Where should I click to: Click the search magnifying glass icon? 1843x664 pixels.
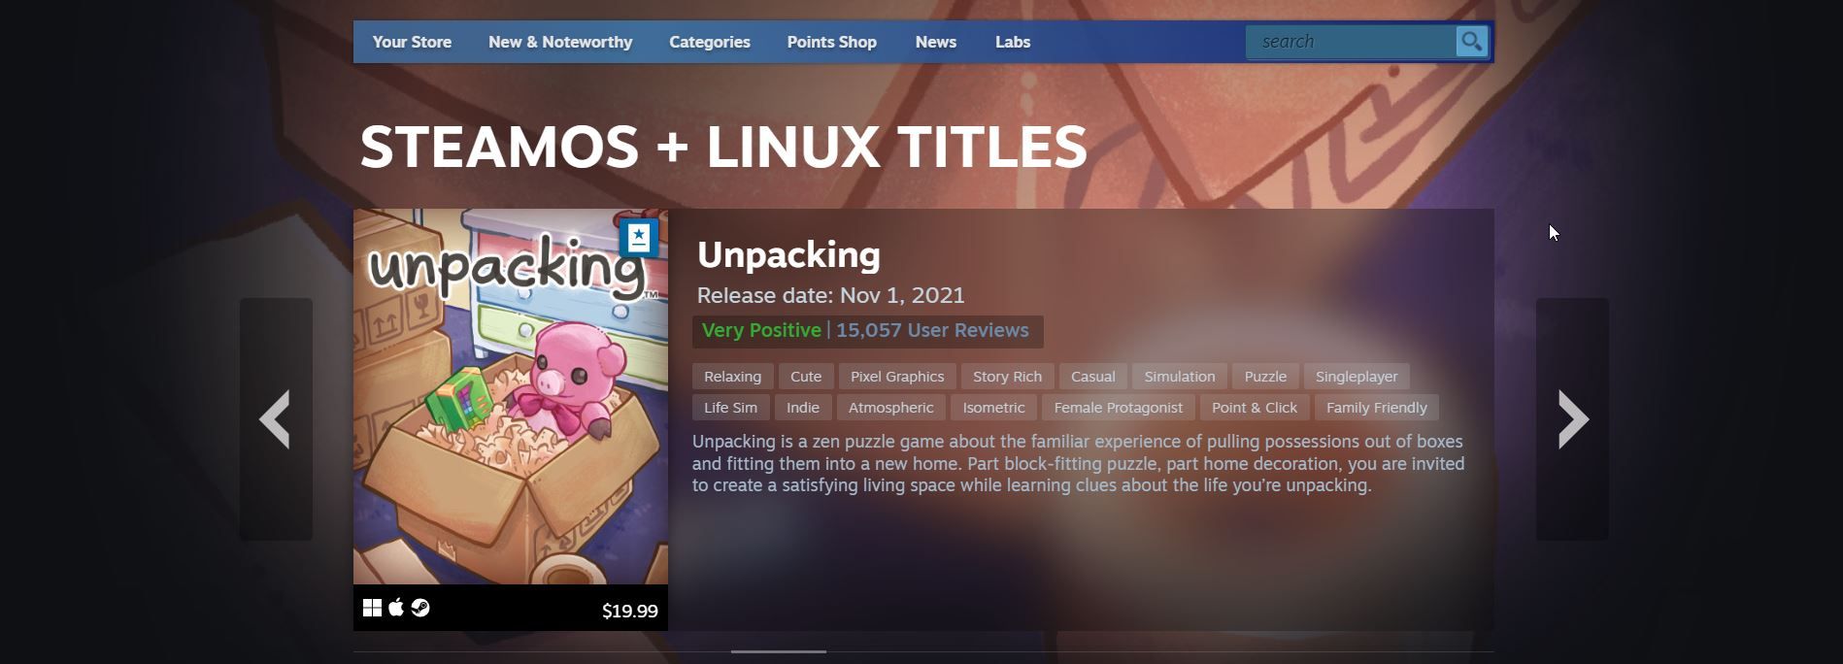click(x=1471, y=42)
